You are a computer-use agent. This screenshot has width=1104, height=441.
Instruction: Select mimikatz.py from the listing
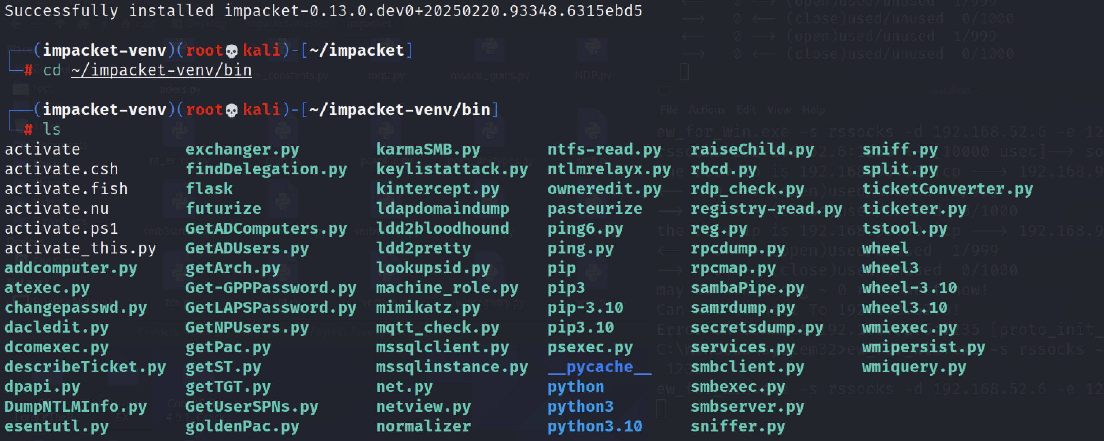pos(428,308)
